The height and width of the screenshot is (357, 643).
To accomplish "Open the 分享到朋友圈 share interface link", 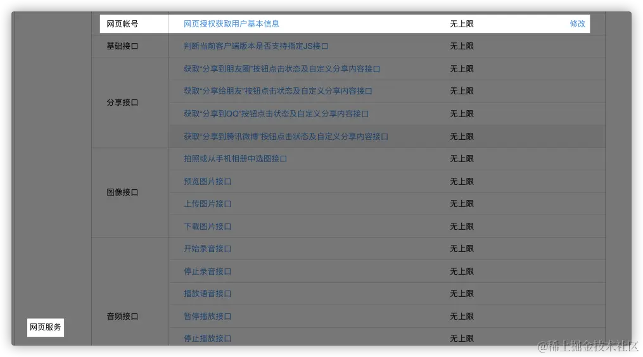I will (x=282, y=69).
